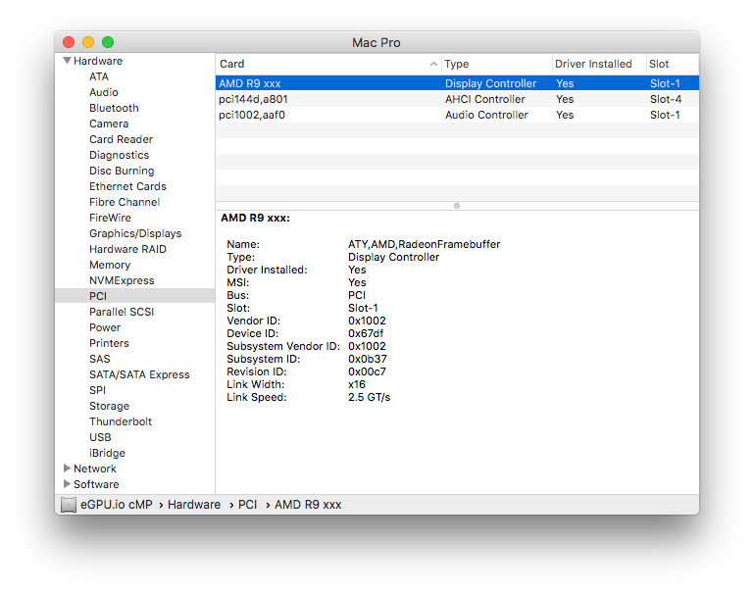Screen dimensions: 754x593
Task: Click the Link Speed value 2.5 GT/s
Action: coord(370,397)
